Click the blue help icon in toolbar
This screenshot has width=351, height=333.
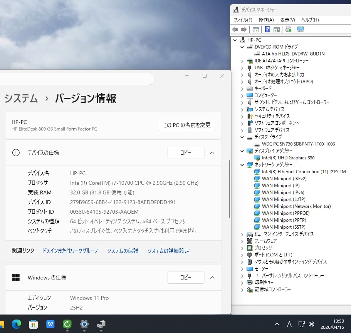[x=267, y=30]
